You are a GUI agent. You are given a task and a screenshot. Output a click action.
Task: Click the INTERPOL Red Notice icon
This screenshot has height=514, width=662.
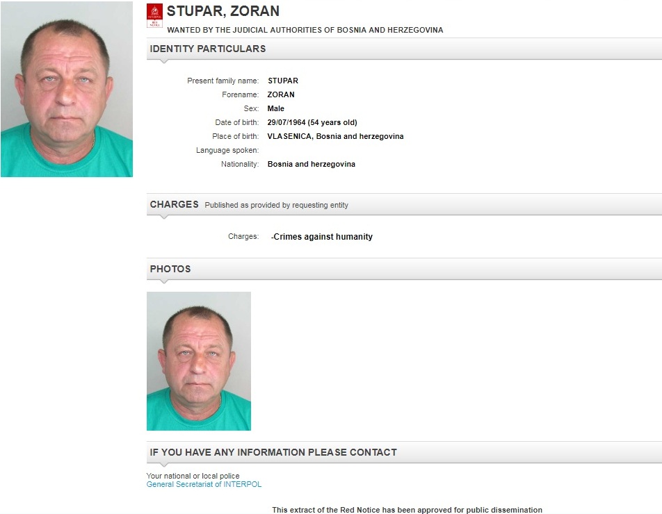[154, 15]
